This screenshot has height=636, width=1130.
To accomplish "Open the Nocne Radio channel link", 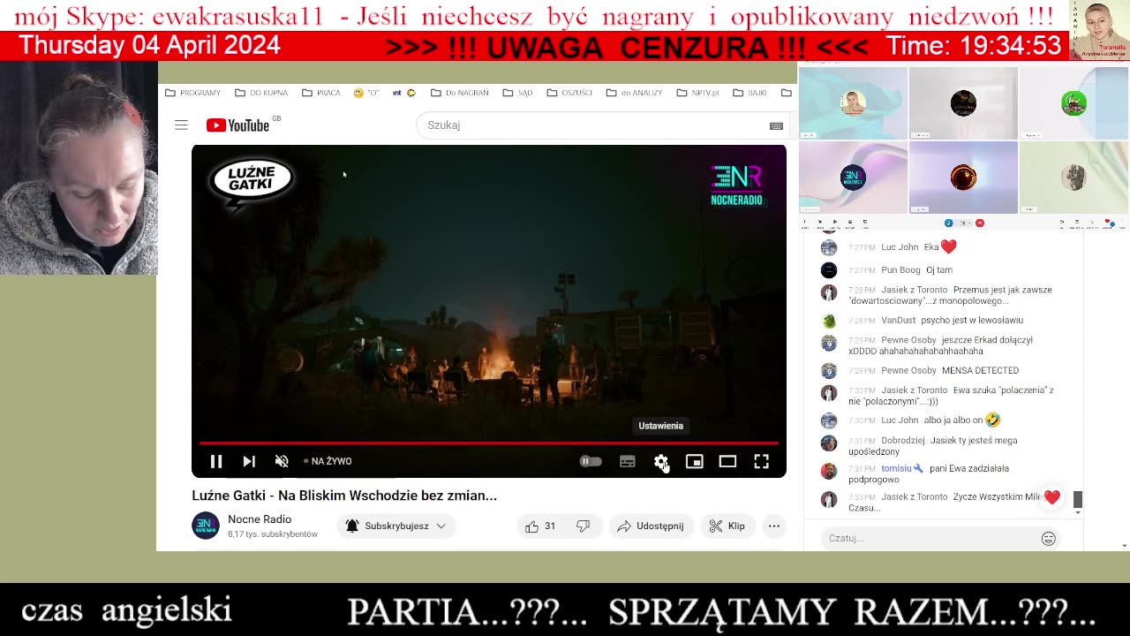I will pos(260,519).
